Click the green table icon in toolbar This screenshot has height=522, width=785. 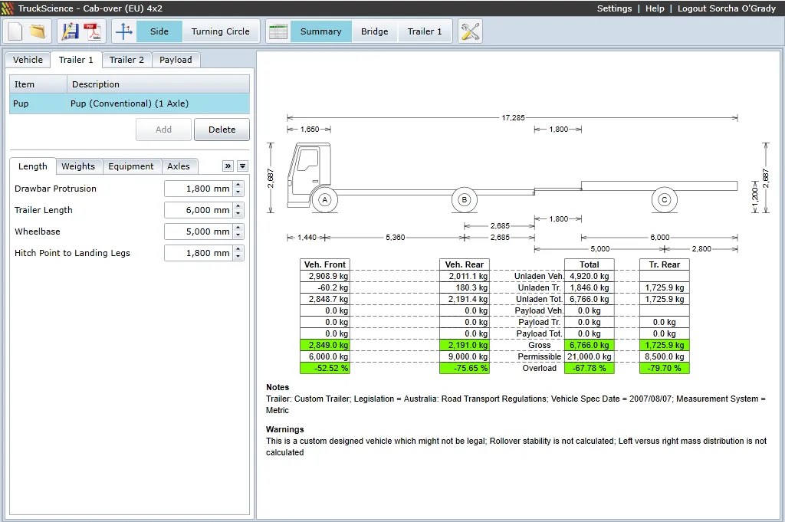click(x=278, y=31)
